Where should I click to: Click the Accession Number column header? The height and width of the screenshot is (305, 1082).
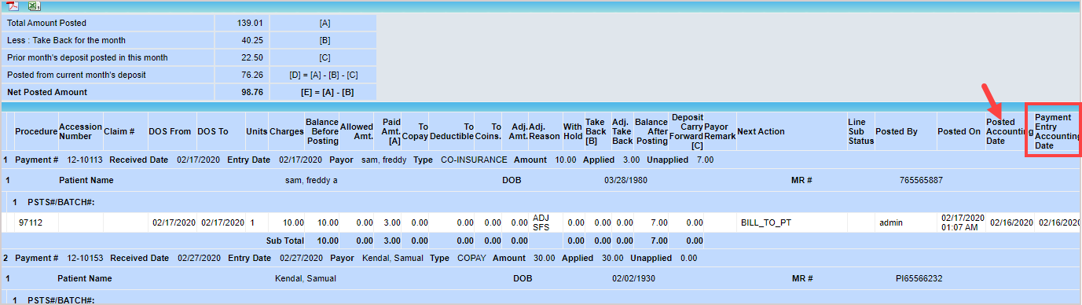click(80, 131)
